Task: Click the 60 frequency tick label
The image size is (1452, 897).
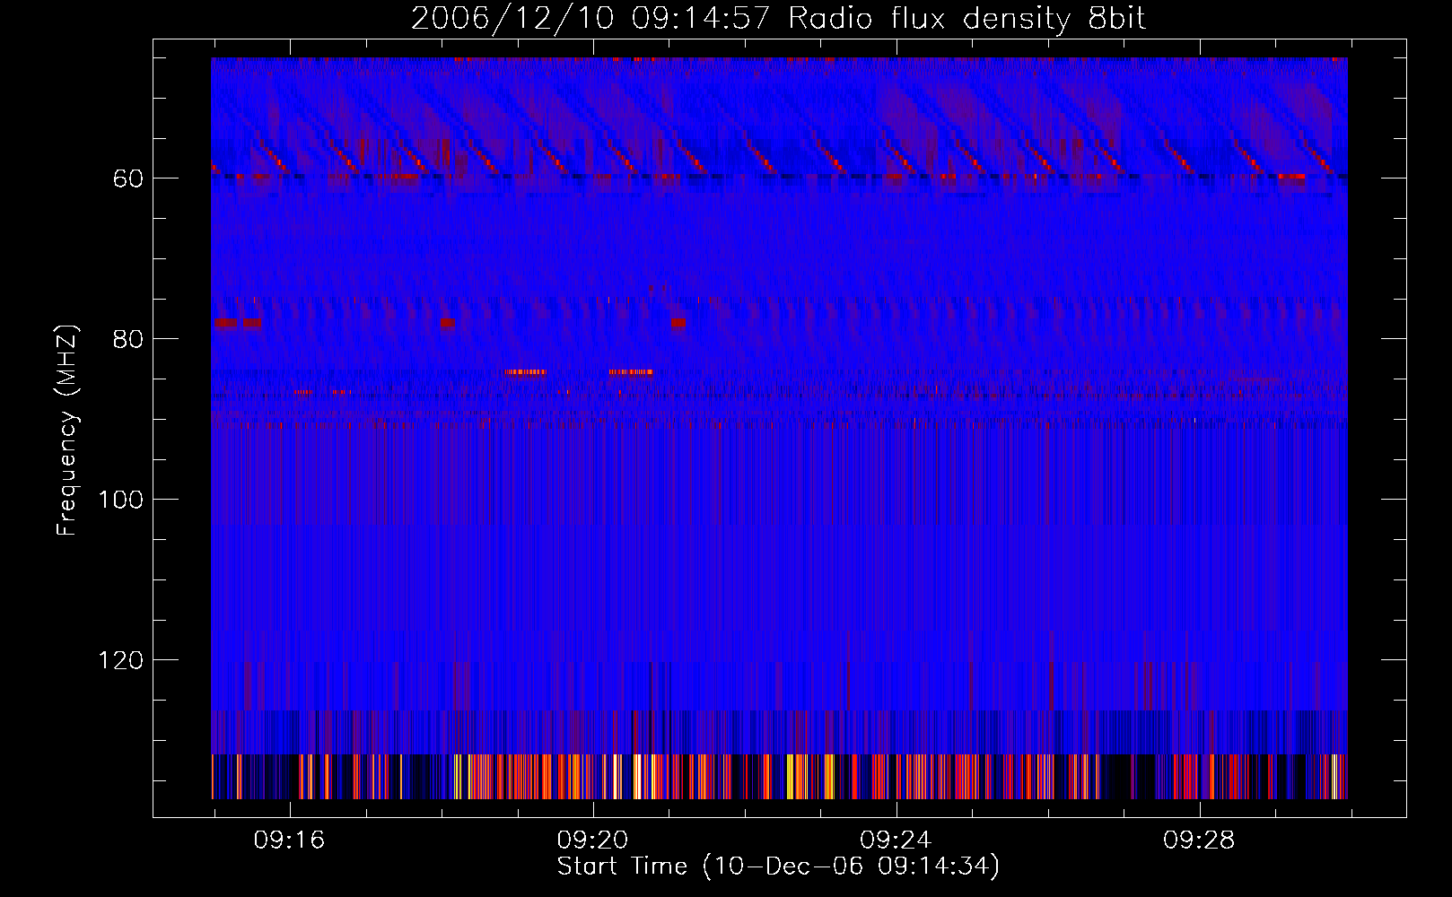Action: [128, 179]
